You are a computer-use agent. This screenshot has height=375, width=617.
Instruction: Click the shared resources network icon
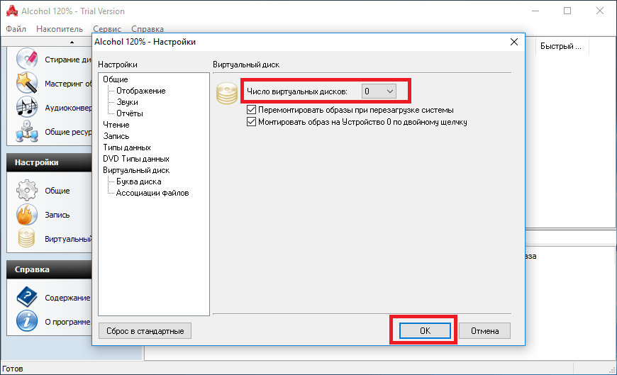[27, 131]
